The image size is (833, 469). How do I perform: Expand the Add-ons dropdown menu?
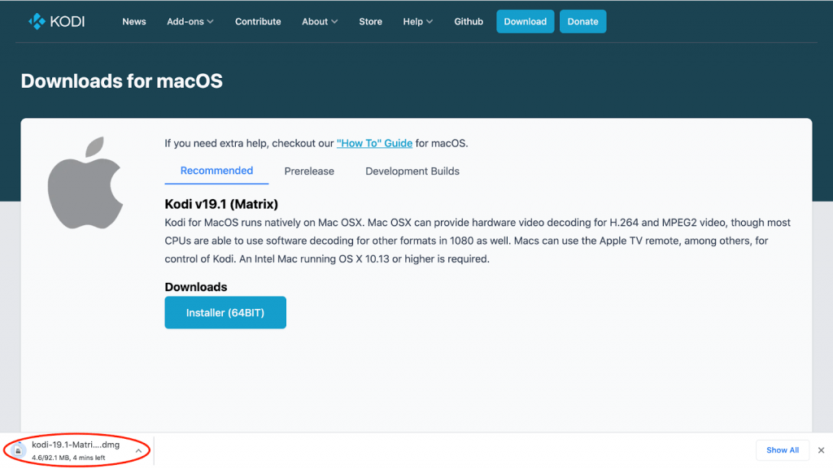pyautogui.click(x=190, y=22)
